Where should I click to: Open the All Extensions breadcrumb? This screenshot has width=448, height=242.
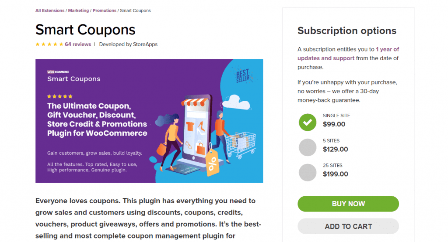pos(50,10)
